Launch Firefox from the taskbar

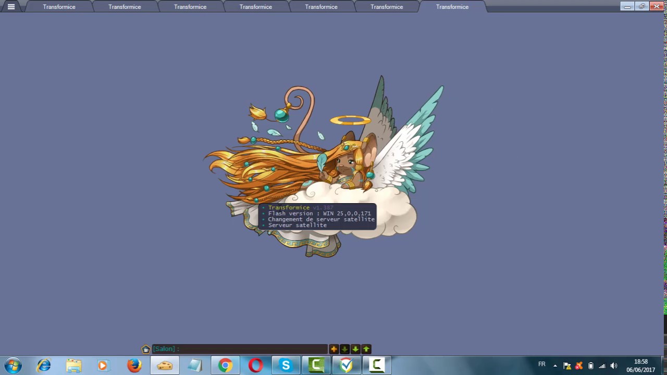point(134,366)
